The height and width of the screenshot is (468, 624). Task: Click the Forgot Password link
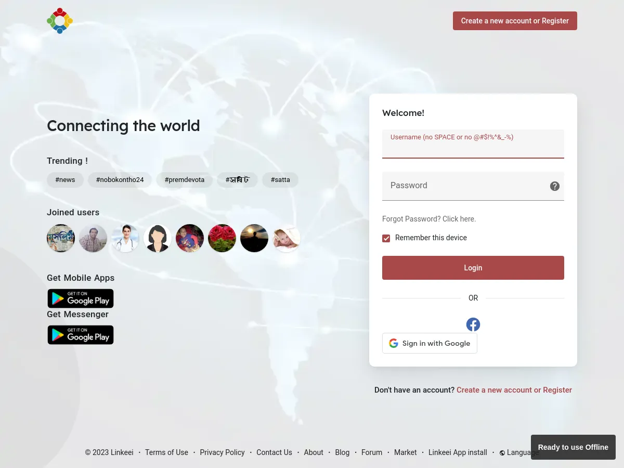(428, 219)
